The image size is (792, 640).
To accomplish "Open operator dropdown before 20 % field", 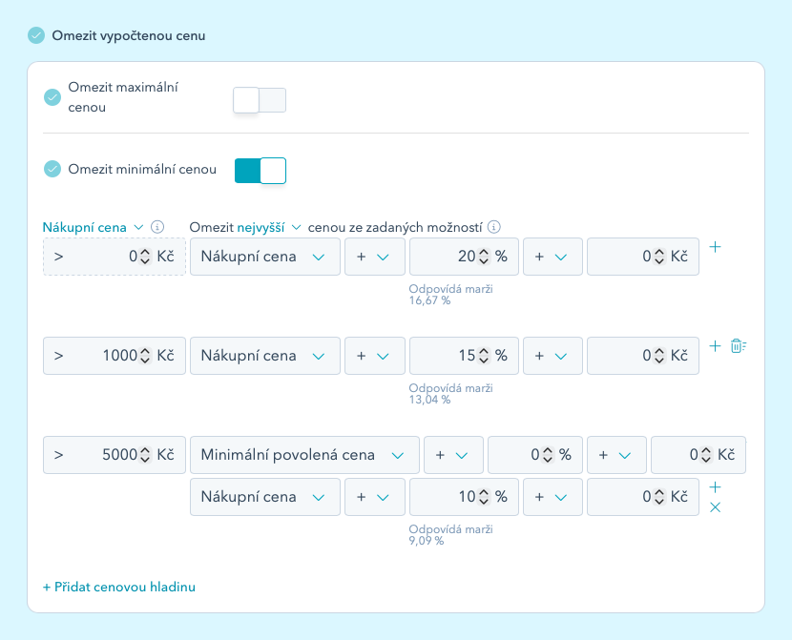I will click(375, 257).
